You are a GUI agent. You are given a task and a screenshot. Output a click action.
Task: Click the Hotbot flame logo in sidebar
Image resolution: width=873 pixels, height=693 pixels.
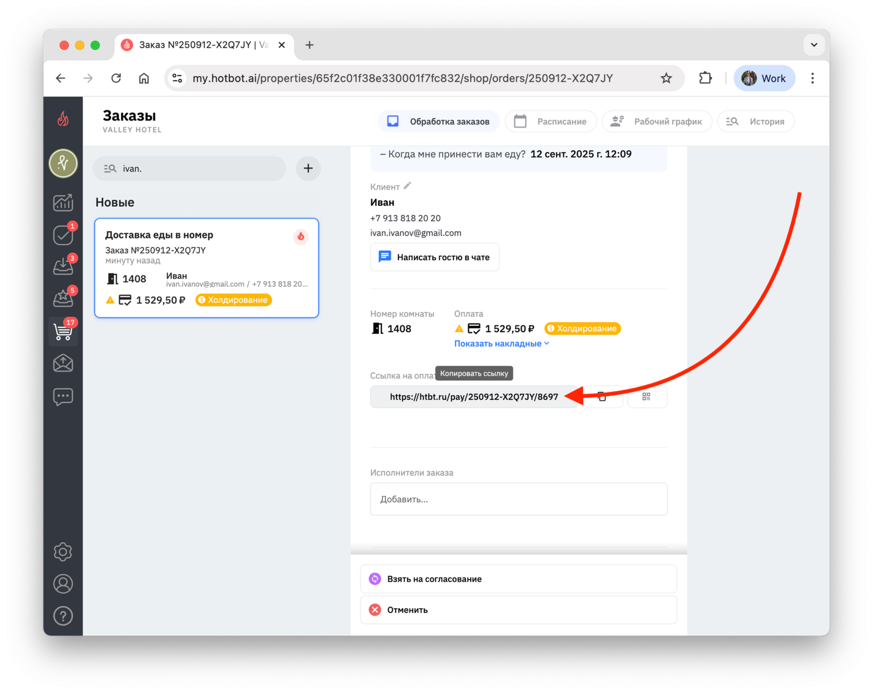click(x=63, y=119)
